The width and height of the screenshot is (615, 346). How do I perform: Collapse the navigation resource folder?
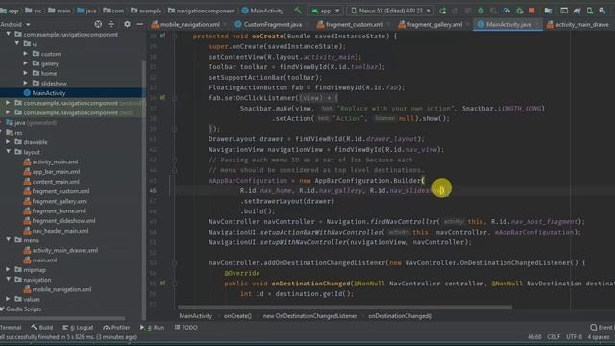(x=8, y=280)
